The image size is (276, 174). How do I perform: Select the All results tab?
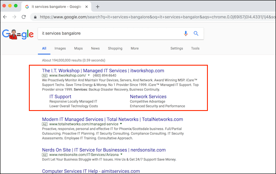point(44,48)
